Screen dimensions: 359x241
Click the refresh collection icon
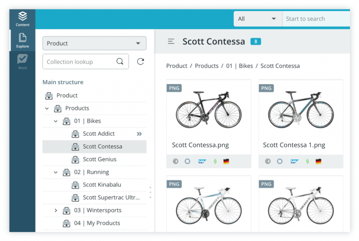[x=141, y=62]
